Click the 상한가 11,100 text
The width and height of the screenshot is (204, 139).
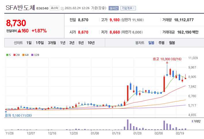(132, 20)
